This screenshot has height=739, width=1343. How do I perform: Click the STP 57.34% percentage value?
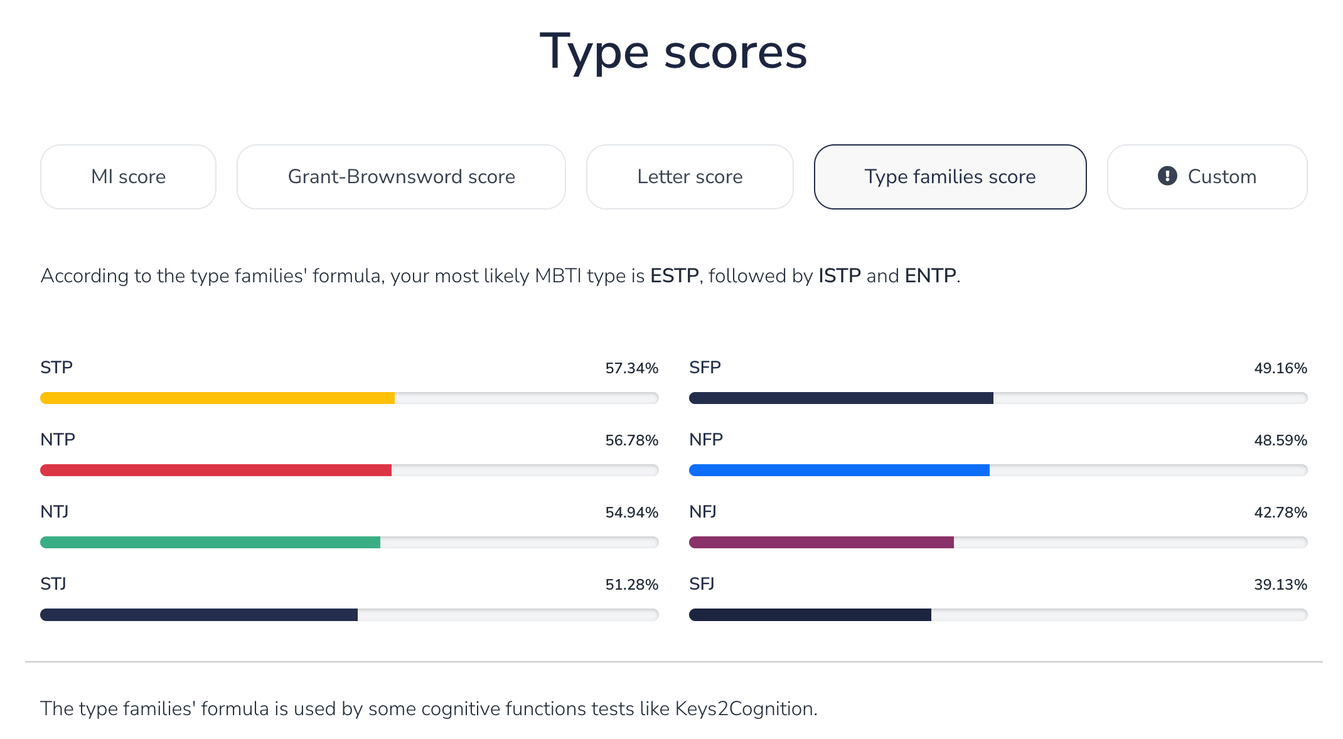(x=631, y=368)
